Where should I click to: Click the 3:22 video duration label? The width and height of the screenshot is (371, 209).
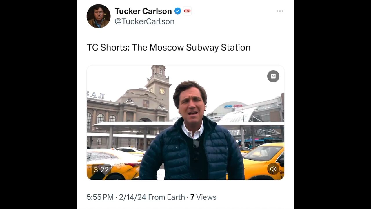101,170
